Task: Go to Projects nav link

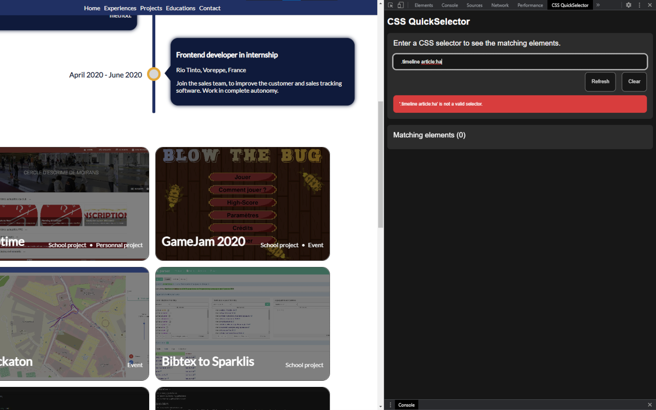Action: coord(151,8)
